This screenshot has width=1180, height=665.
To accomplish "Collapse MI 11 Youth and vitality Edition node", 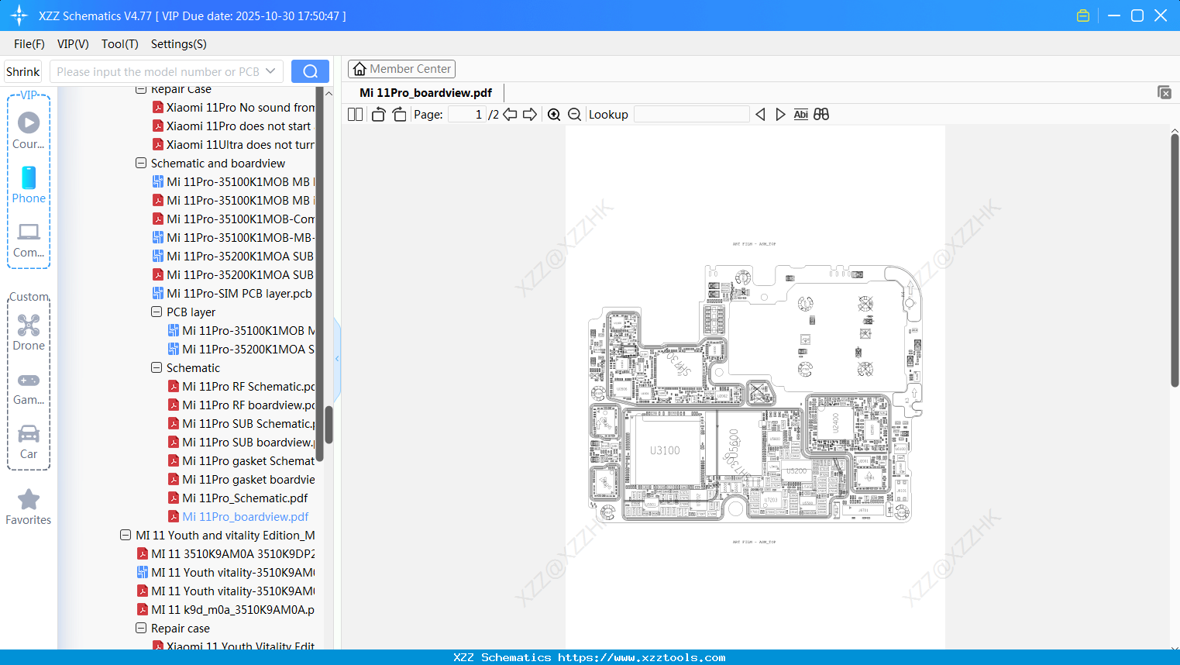I will tap(126, 535).
